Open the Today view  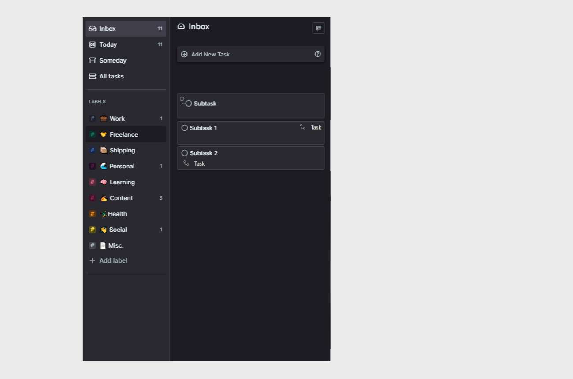(126, 45)
